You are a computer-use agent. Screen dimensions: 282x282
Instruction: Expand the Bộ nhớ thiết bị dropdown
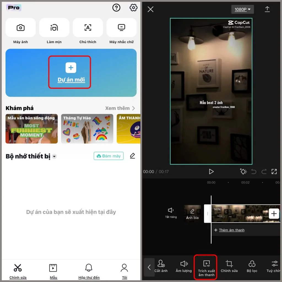54,156
